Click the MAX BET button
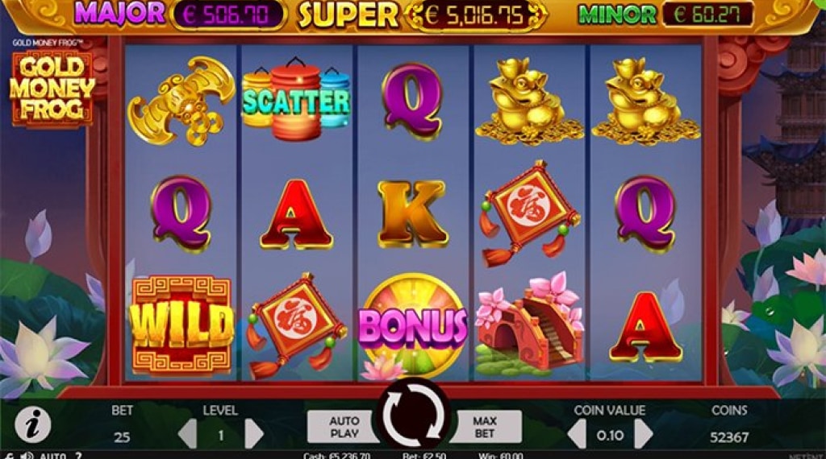Image resolution: width=826 pixels, height=459 pixels. point(485,427)
